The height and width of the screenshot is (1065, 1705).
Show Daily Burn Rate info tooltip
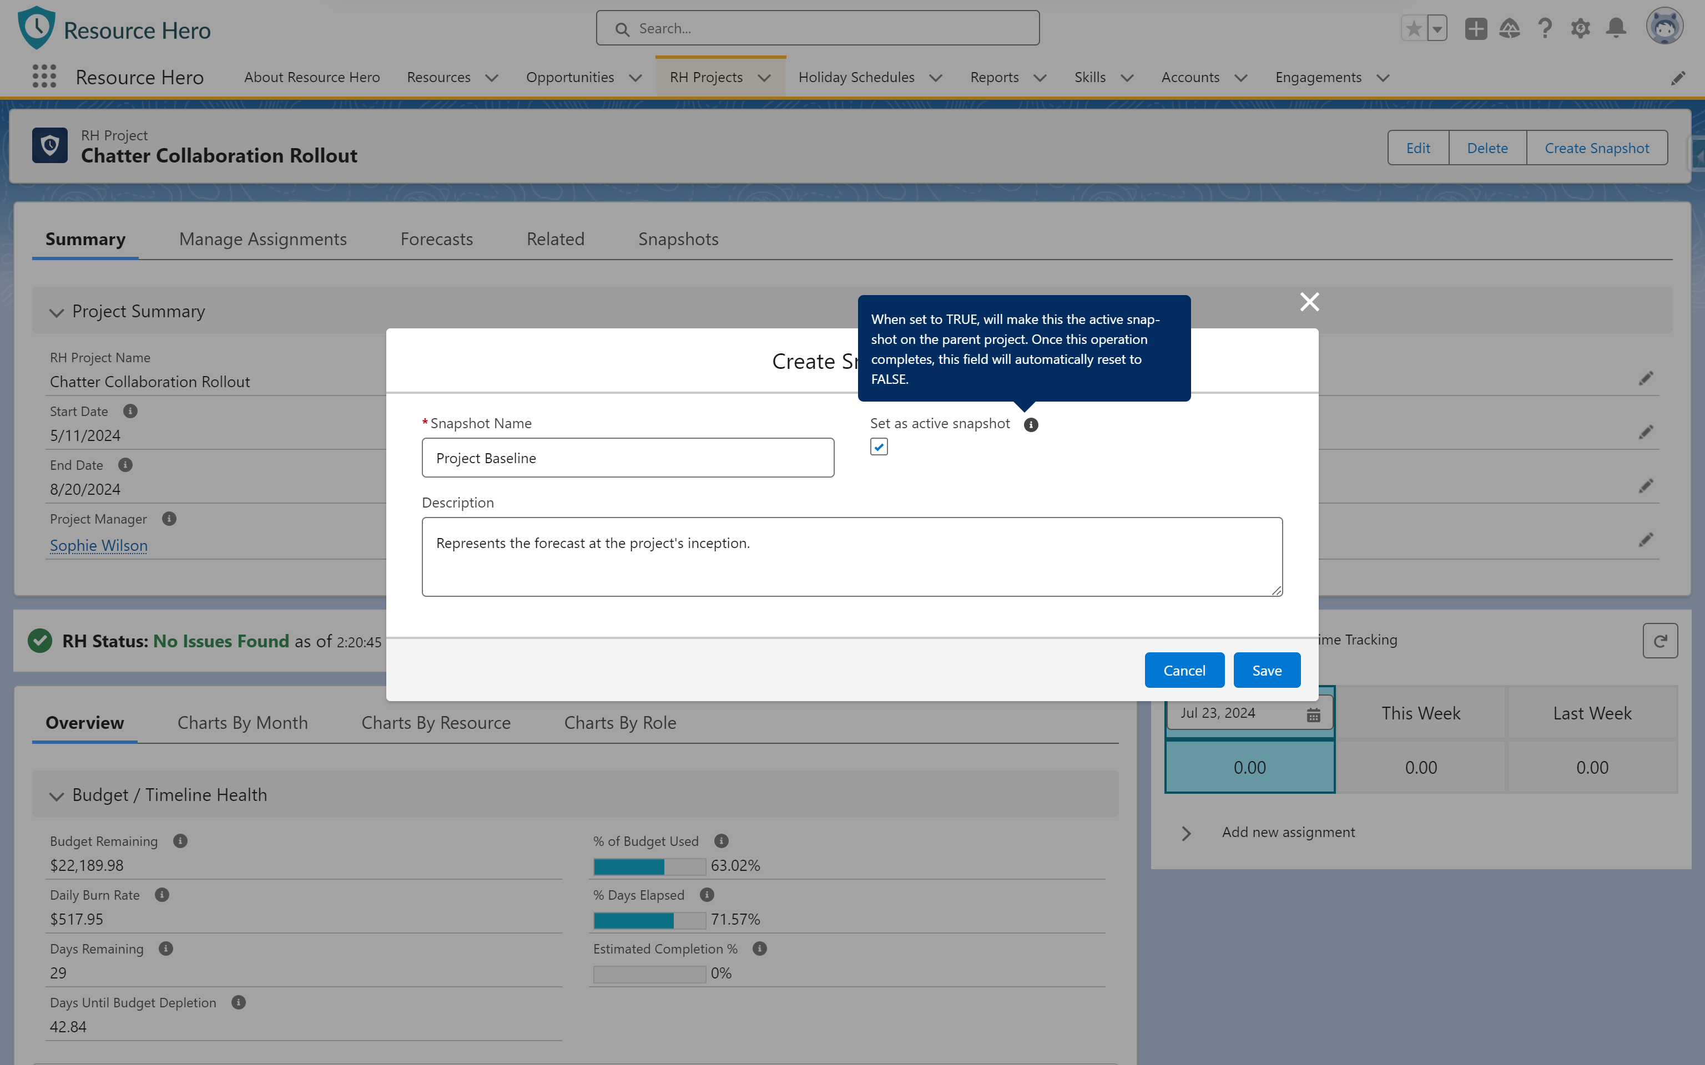click(162, 895)
